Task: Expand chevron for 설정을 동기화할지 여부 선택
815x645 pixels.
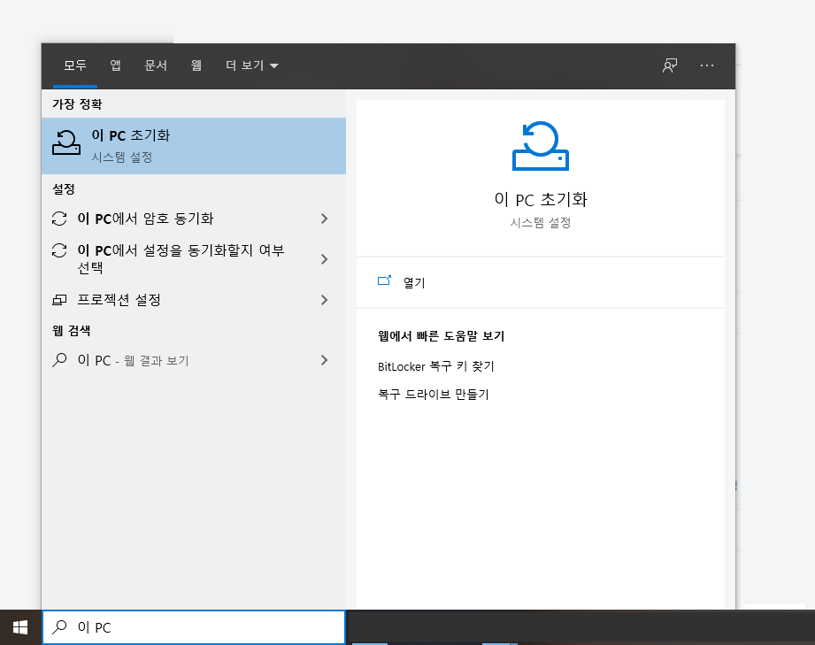Action: coord(325,259)
